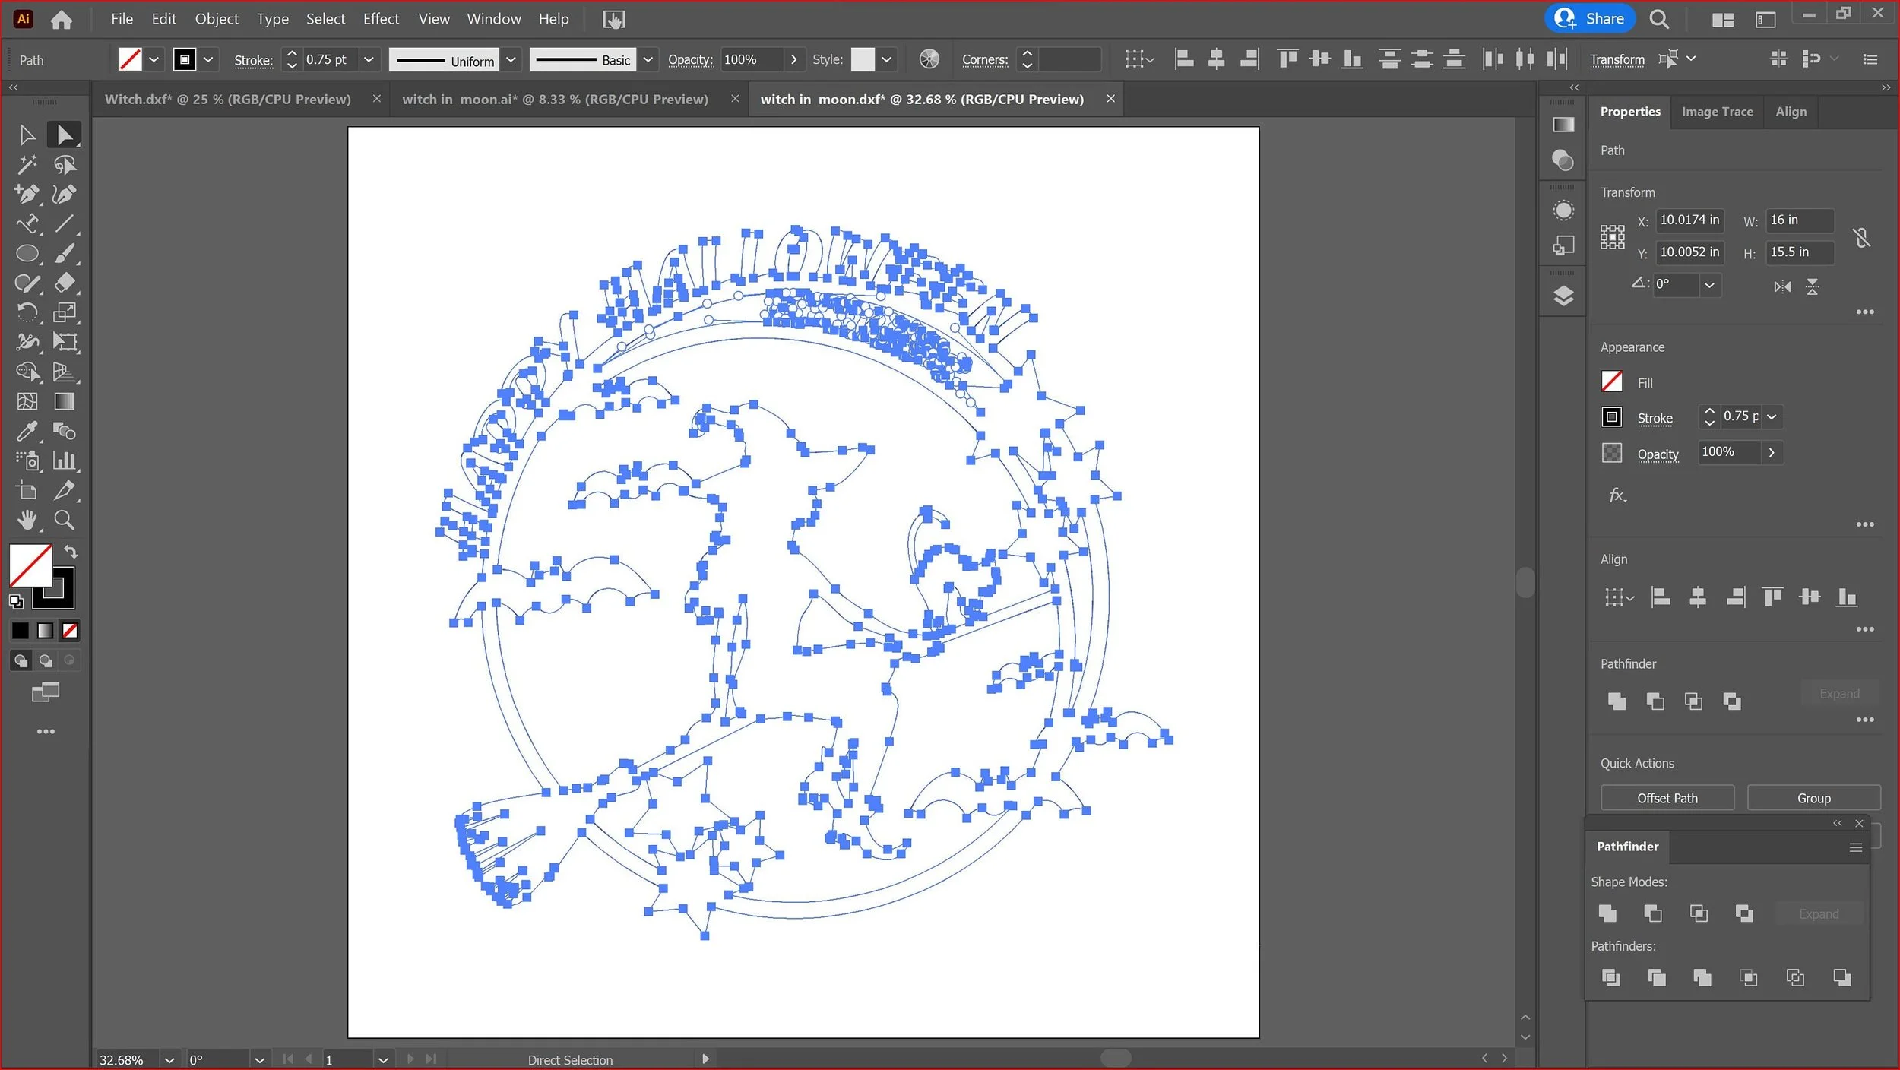The image size is (1900, 1070).
Task: Switch to the Image Trace tab
Action: 1717,112
